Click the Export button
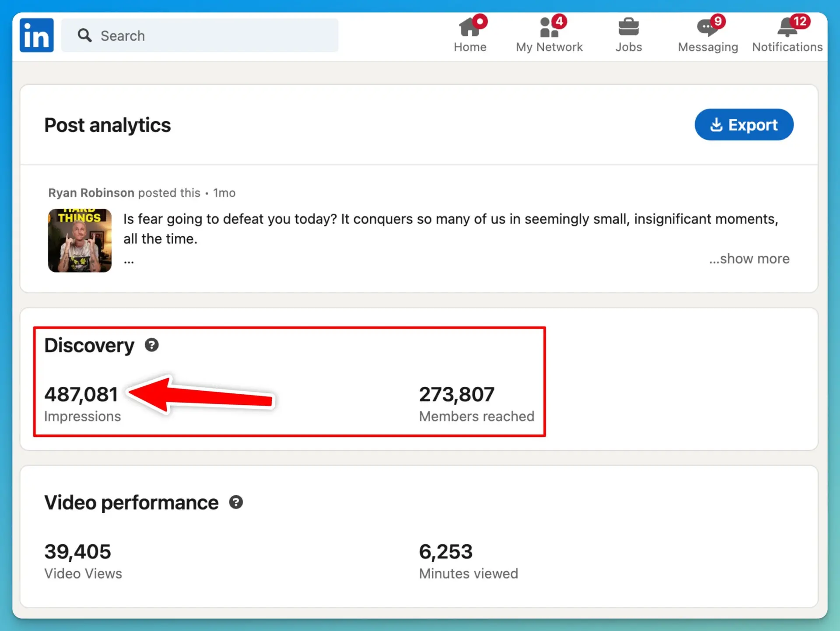Screen dimensions: 840x631 click(x=744, y=124)
